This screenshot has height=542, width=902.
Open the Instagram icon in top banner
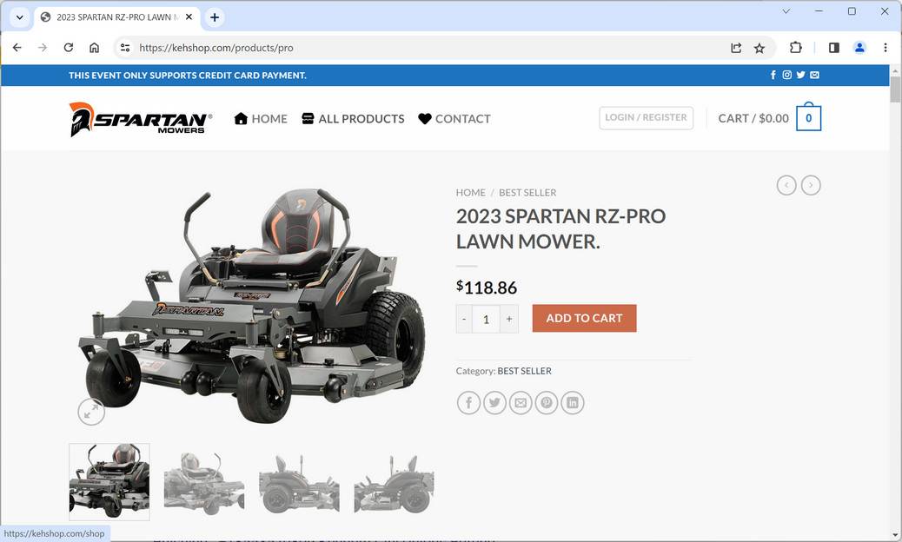pos(787,75)
